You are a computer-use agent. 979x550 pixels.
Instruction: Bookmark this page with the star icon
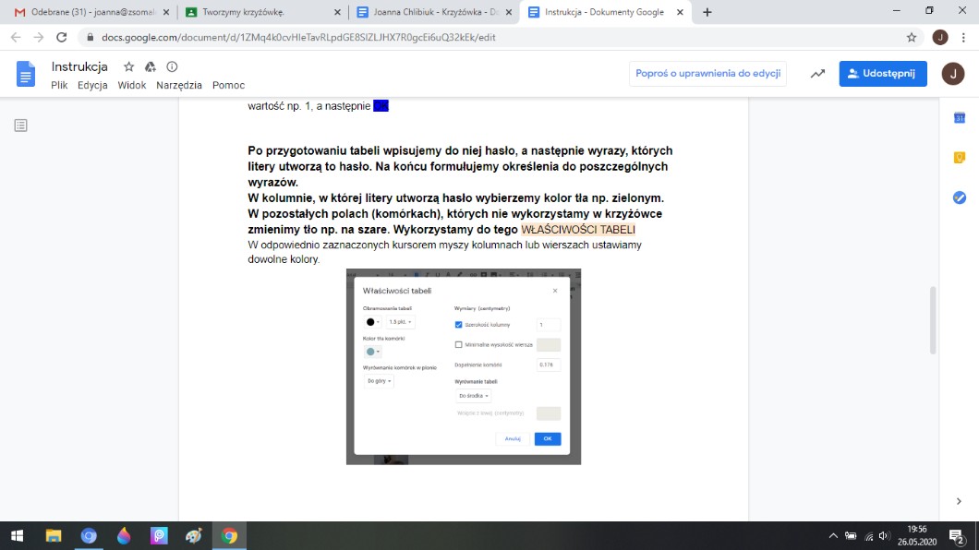pos(912,38)
